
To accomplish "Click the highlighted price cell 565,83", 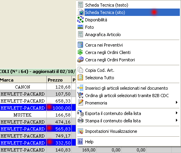I will click(59, 129).
